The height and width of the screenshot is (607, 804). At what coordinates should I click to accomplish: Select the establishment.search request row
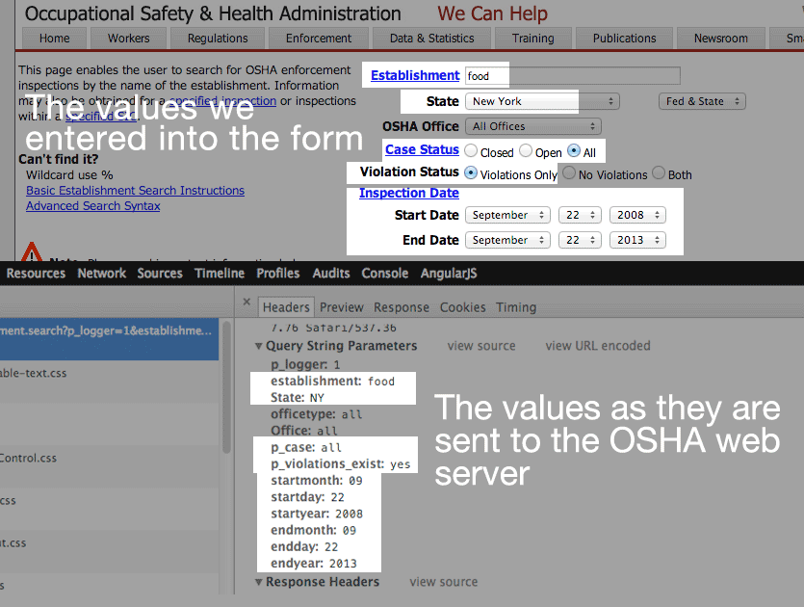(109, 338)
